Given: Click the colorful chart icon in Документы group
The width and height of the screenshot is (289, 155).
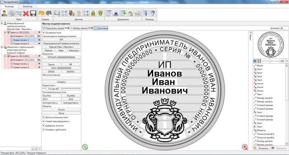Looking at the screenshot, I should [x=137, y=14].
